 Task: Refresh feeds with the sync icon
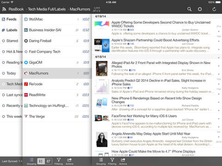[x=214, y=9]
